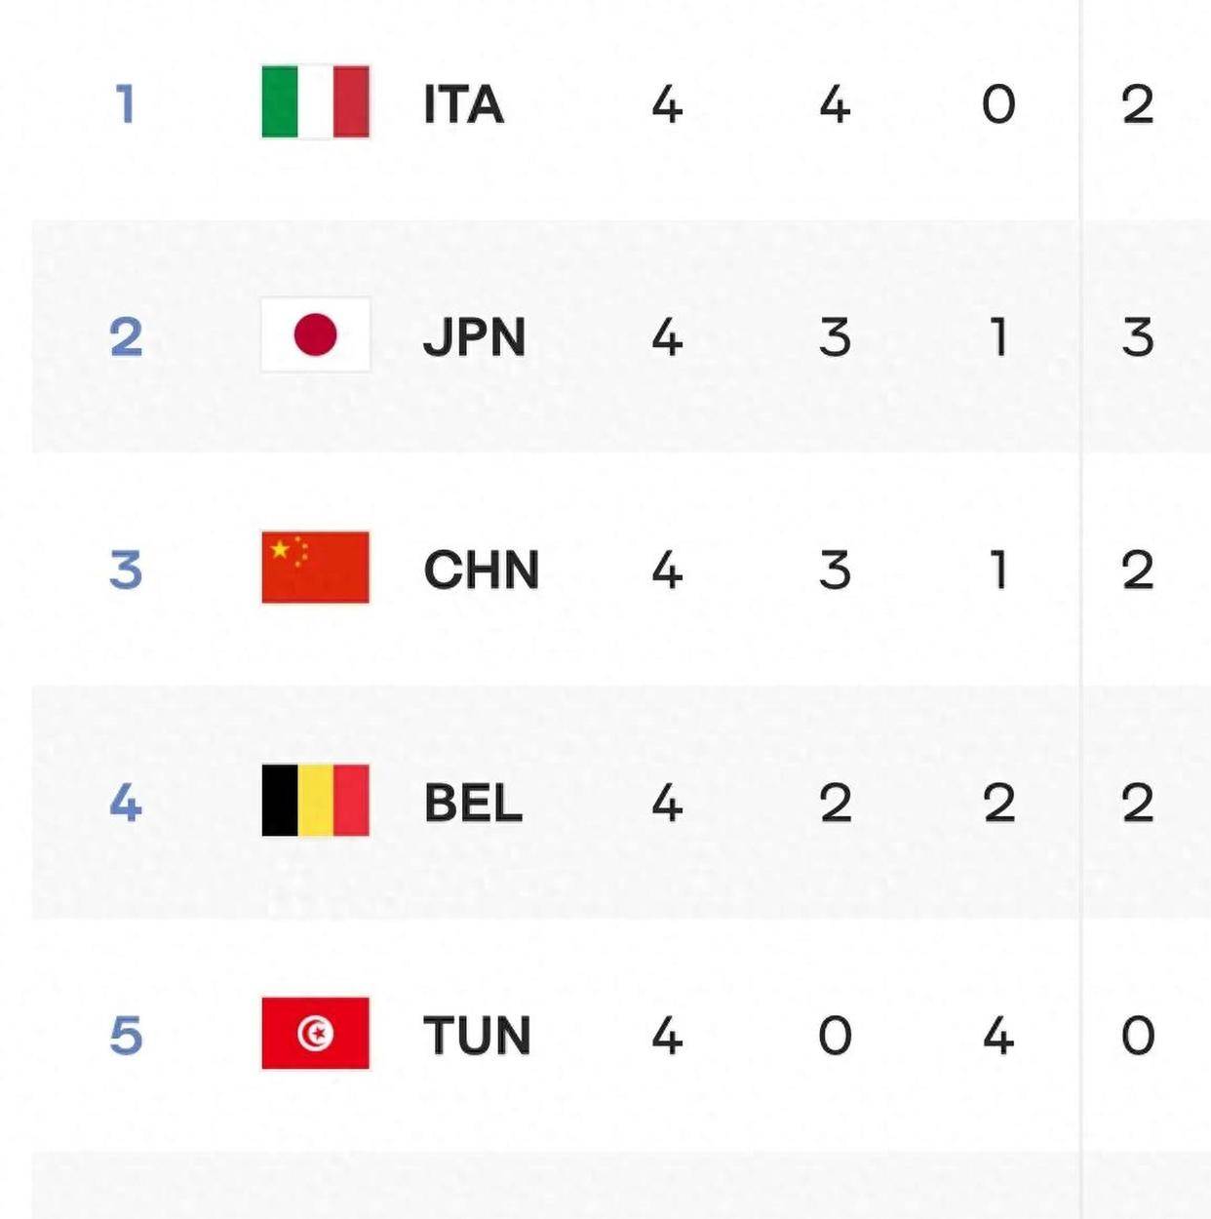Click Japan's last column value 3
This screenshot has width=1211, height=1219.
tap(1137, 337)
